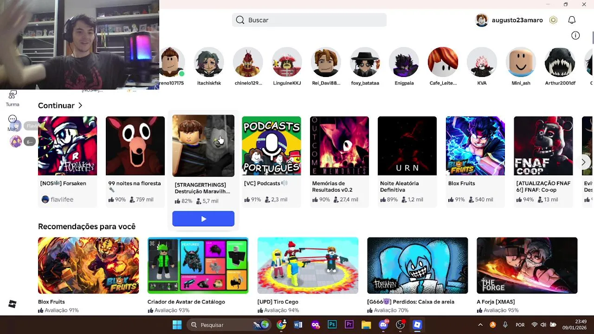Click the Blox Fruits title in recommendations
594x334 pixels.
(x=52, y=302)
